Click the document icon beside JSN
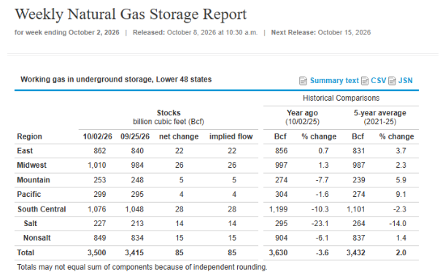Viewport: 448px width, 275px height. pos(393,81)
